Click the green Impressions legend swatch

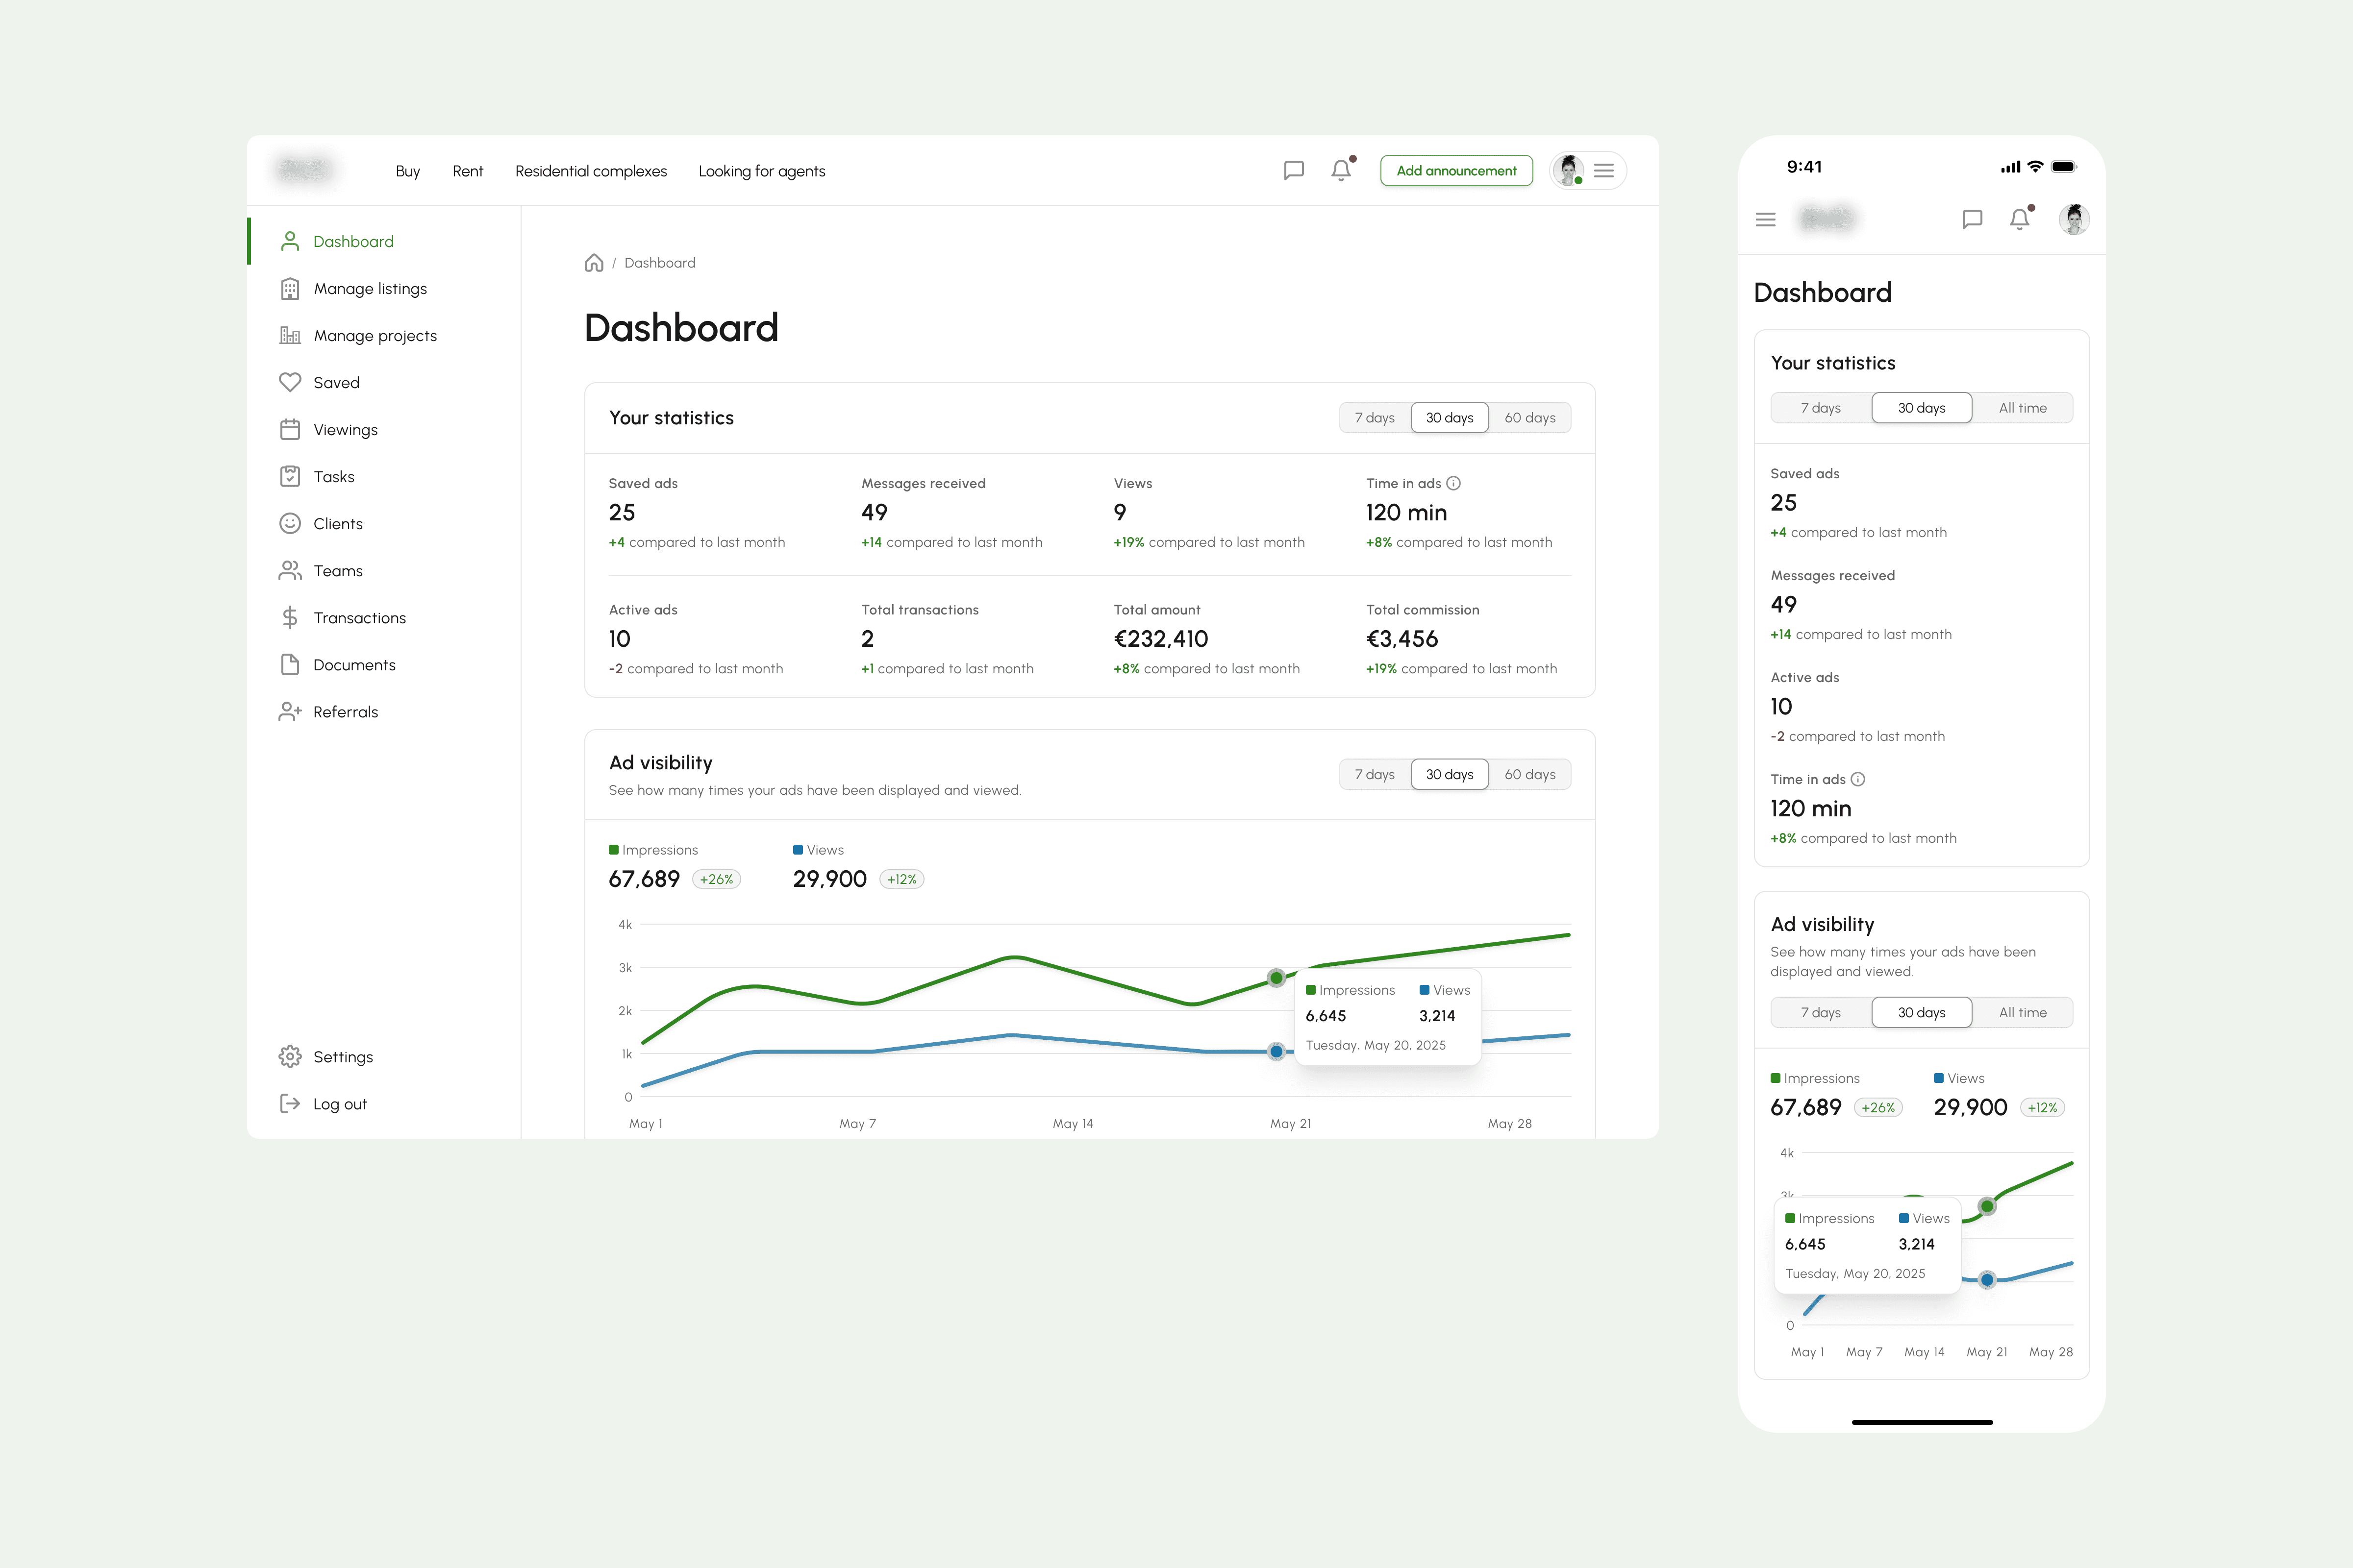coord(614,850)
